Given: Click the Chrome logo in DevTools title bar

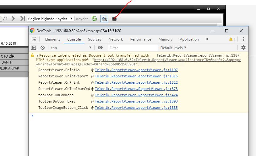Looking at the screenshot, I should pos(32,31).
